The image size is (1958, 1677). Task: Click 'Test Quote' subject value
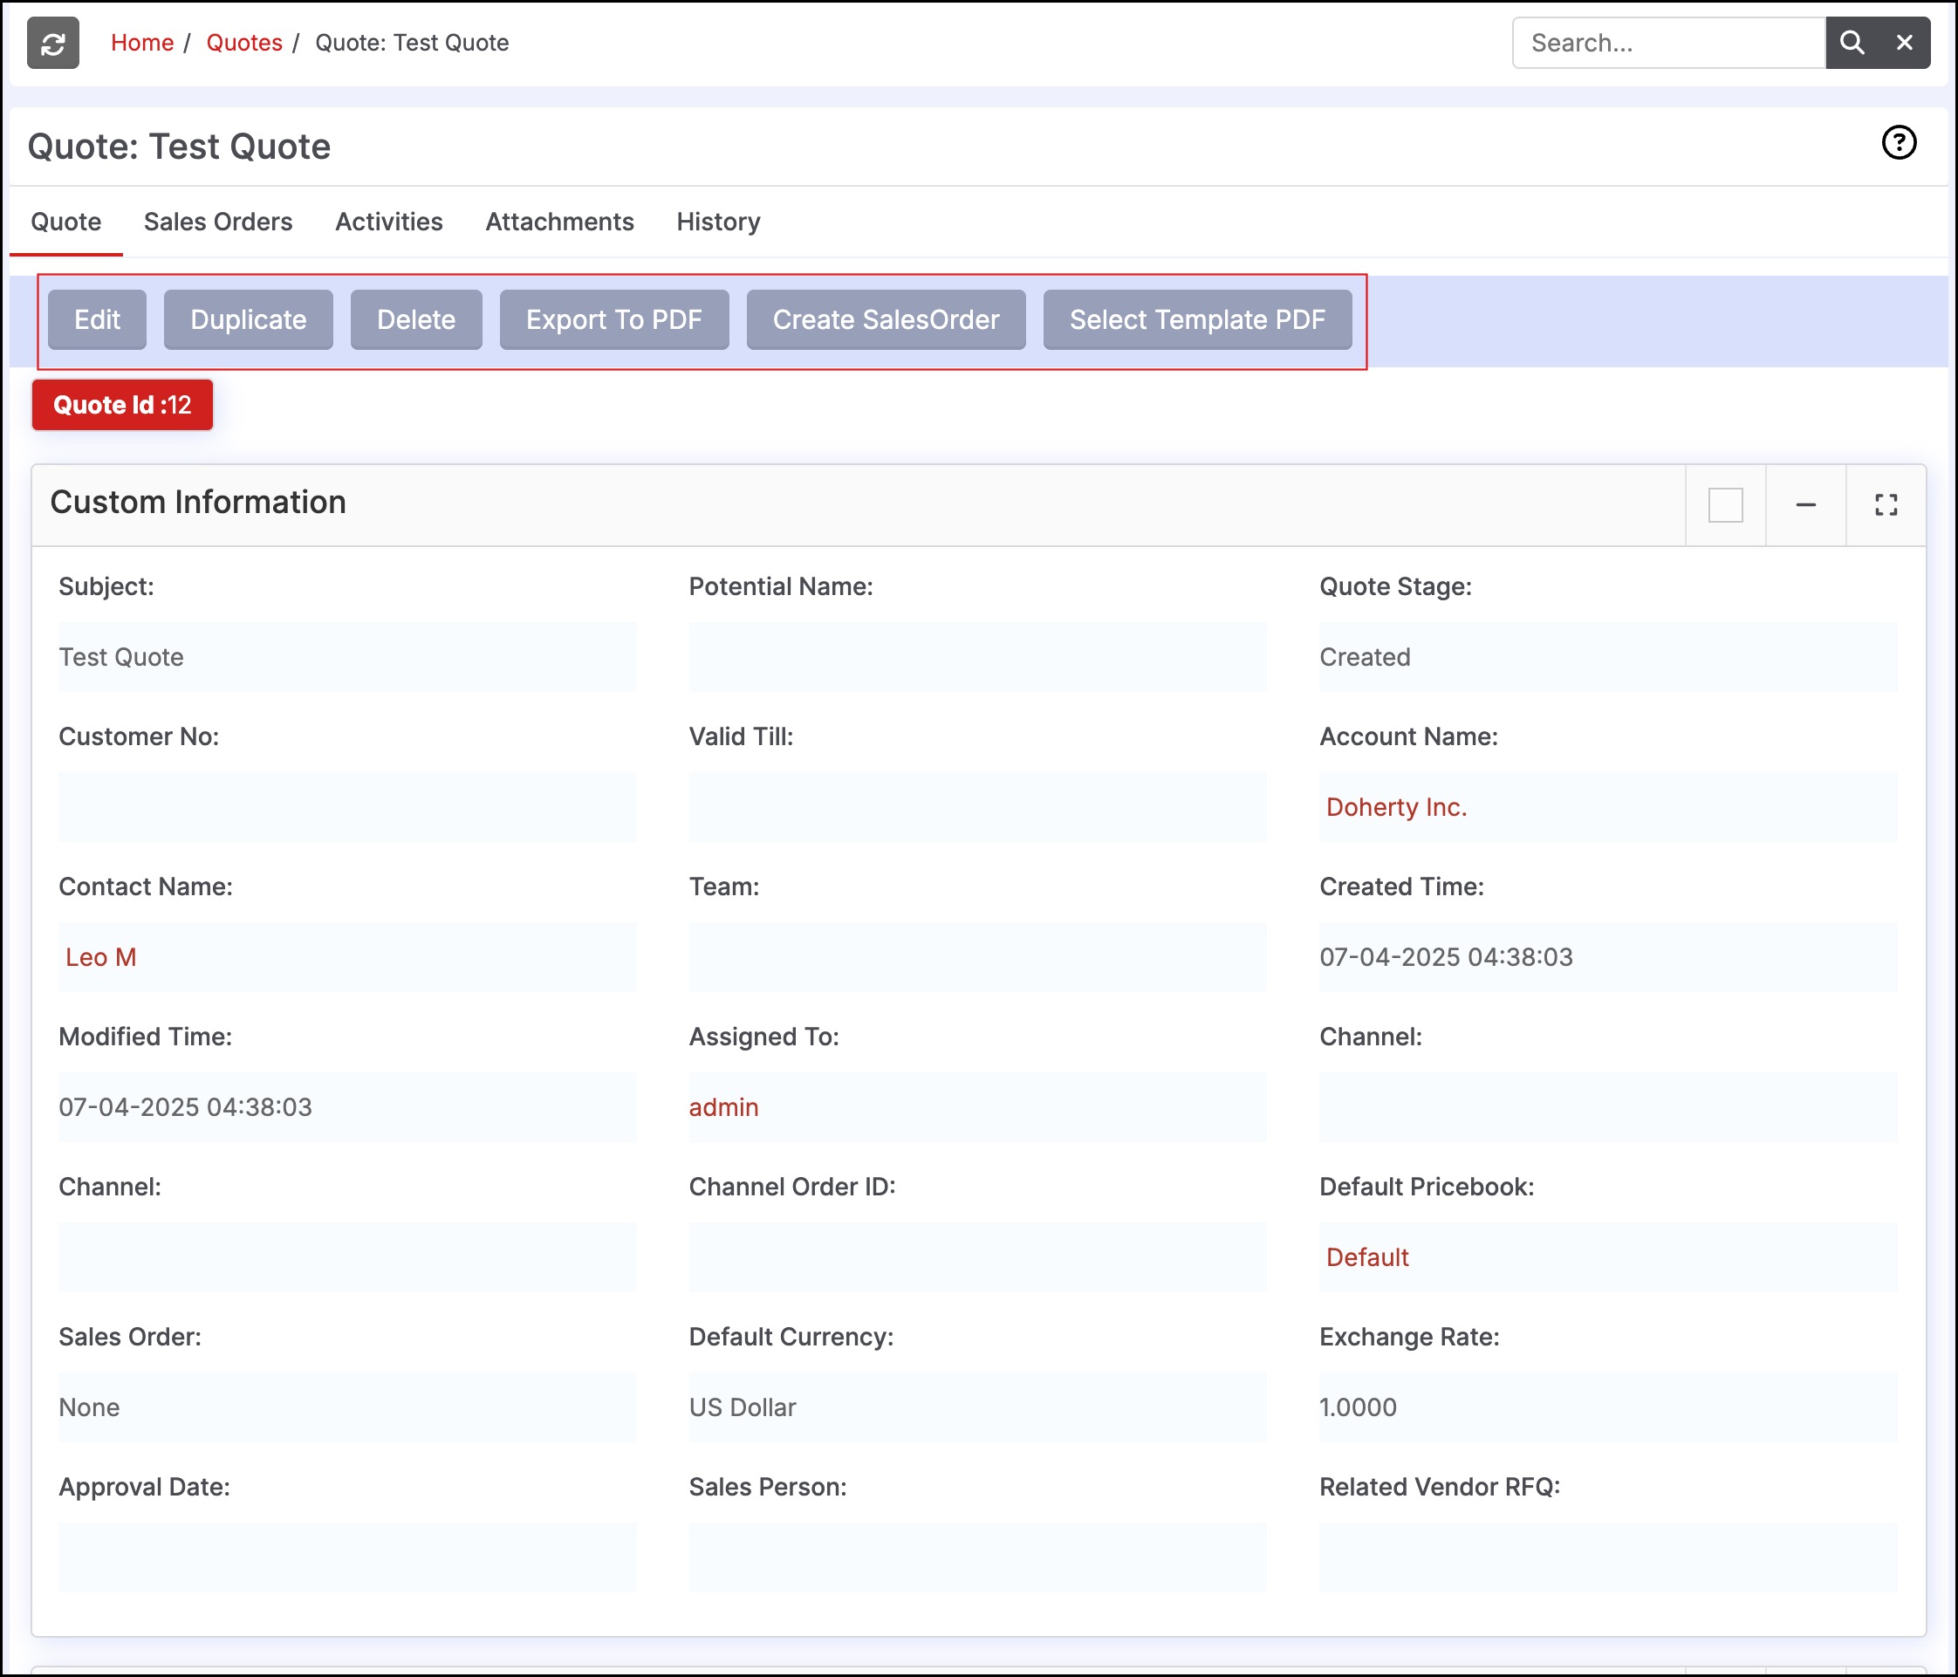tap(121, 657)
